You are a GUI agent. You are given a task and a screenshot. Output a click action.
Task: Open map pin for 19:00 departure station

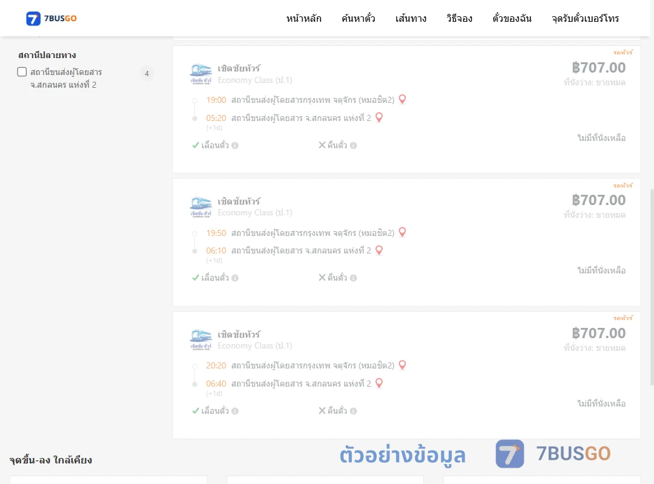(402, 99)
